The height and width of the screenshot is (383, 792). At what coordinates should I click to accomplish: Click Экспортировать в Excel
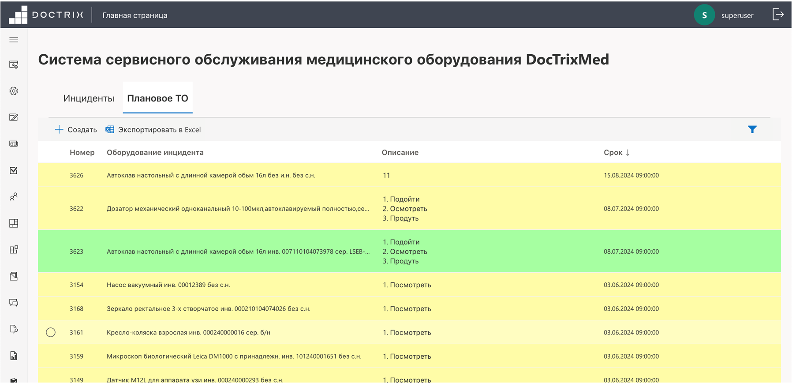click(153, 129)
